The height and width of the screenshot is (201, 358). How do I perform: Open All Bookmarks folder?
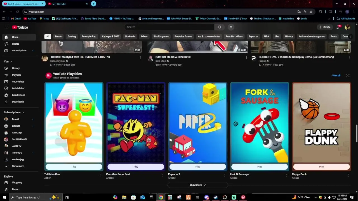tap(346, 19)
